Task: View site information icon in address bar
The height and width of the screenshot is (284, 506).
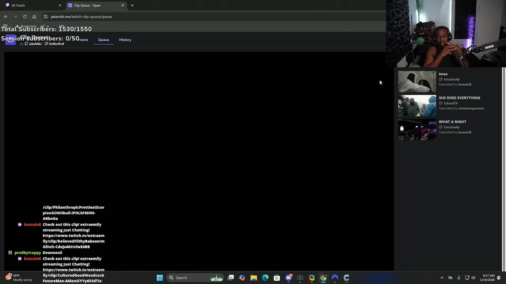Action: click(x=45, y=17)
